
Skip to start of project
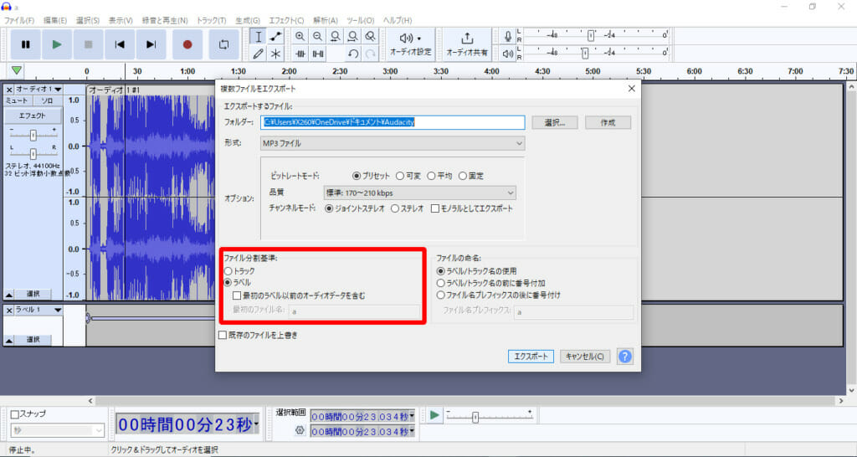coord(120,45)
